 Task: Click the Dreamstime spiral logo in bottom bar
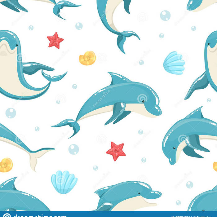point(6,215)
